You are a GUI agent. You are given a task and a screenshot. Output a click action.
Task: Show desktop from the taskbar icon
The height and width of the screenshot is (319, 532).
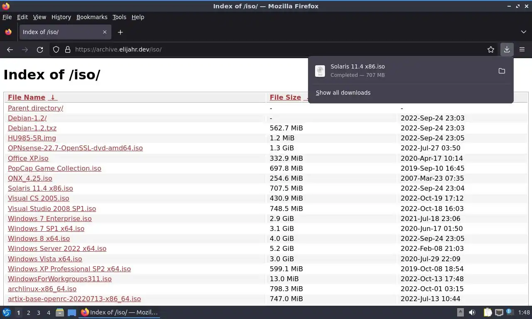[72, 312]
